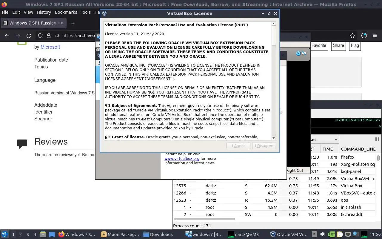382x239 pixels.
Task: Click the blue info bubble tray icon
Action: (355, 234)
